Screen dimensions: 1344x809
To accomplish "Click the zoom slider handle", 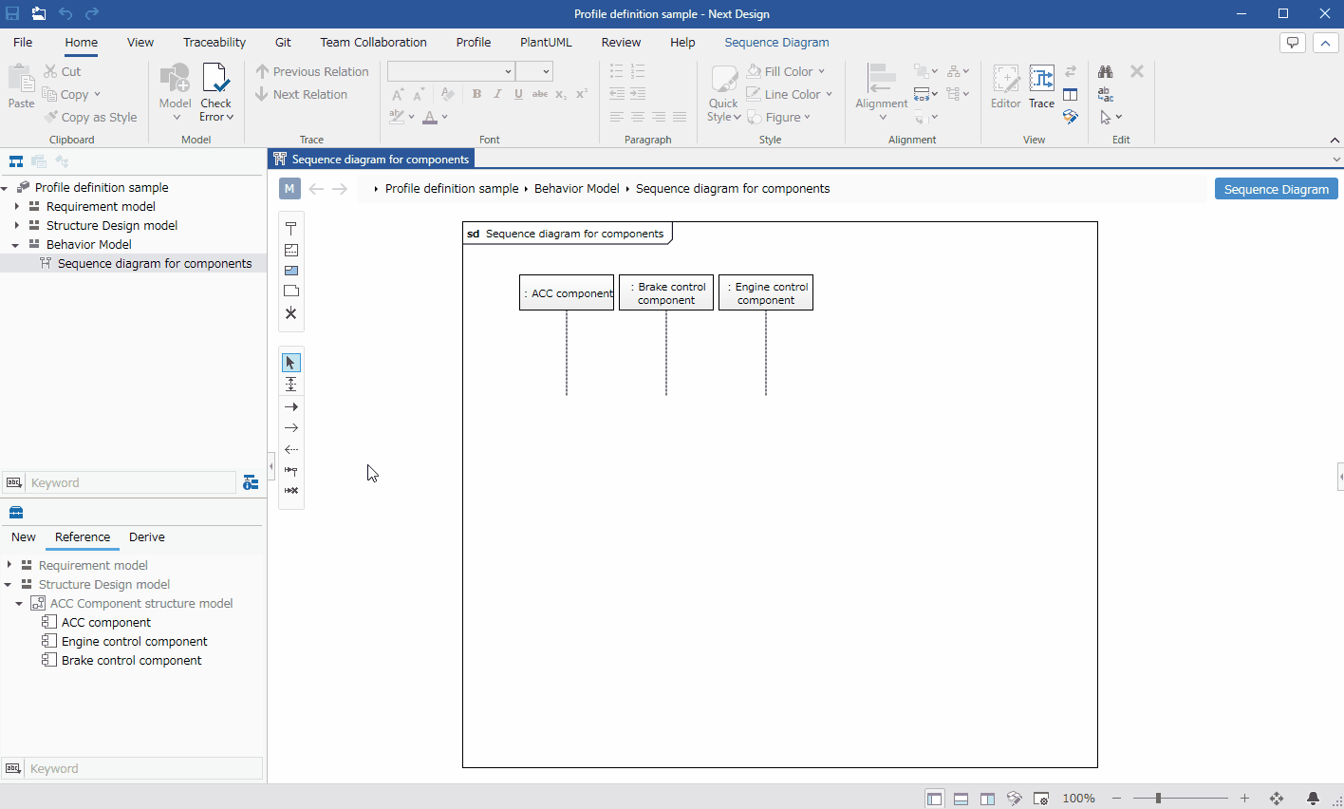I will (1158, 799).
